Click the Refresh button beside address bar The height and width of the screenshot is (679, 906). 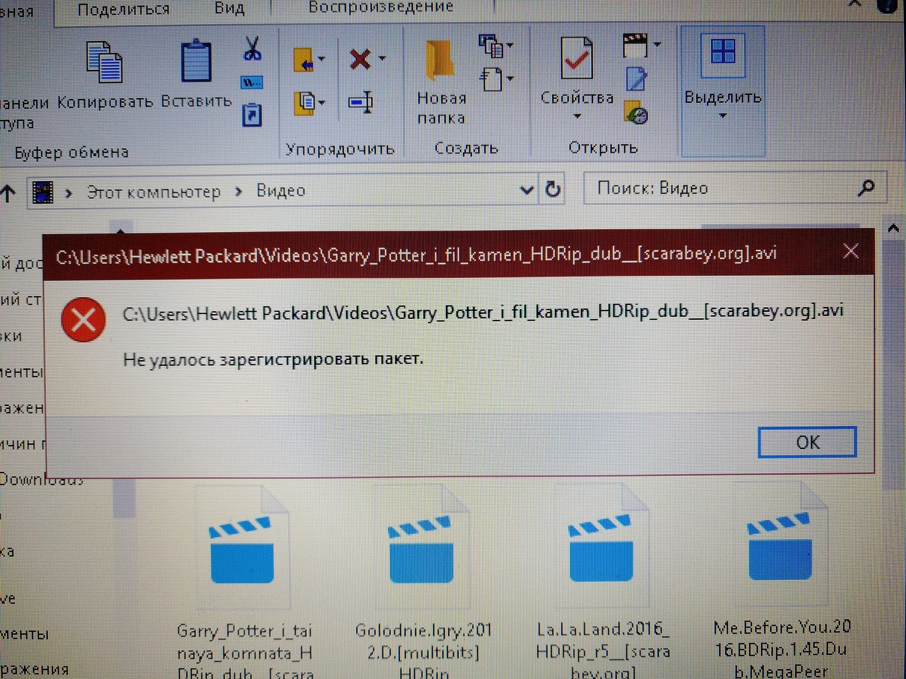pos(553,189)
